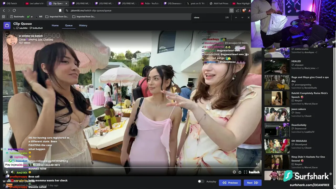This screenshot has height=189, width=336.
Task: Open first 'Imported from Go...' folder
Action: coord(57,17)
